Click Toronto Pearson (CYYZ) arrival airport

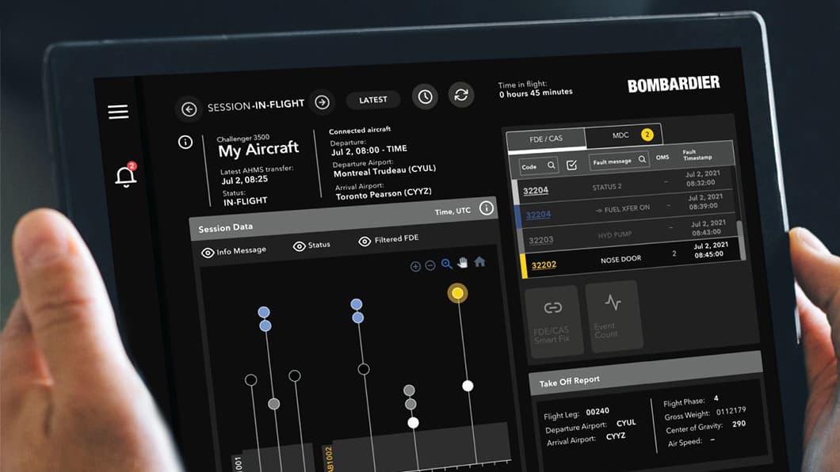[x=383, y=194]
